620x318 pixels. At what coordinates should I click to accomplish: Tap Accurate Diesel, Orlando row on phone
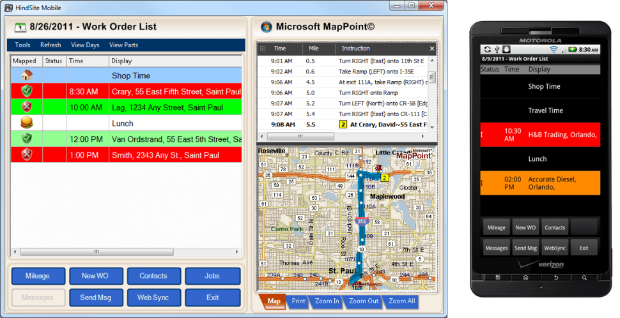coord(540,183)
